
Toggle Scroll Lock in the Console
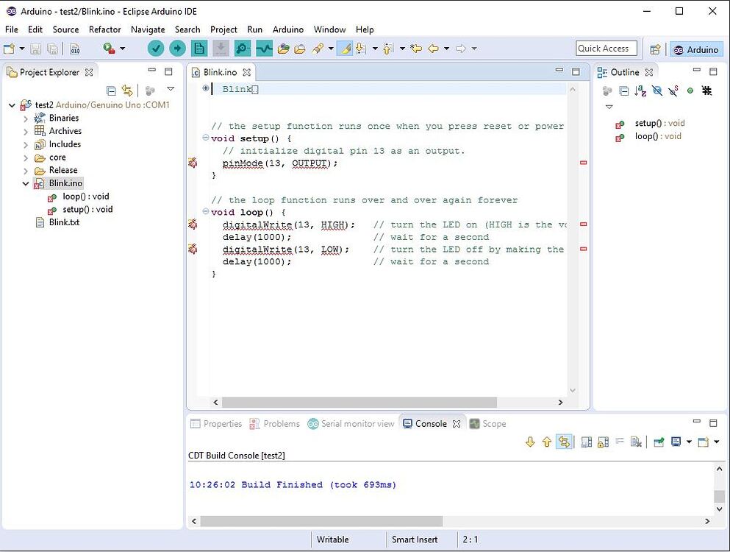602,442
